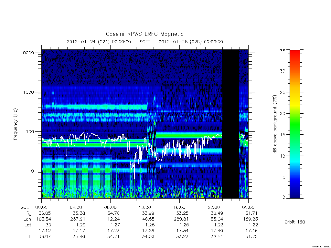Click the L value 31.72

tap(251, 237)
